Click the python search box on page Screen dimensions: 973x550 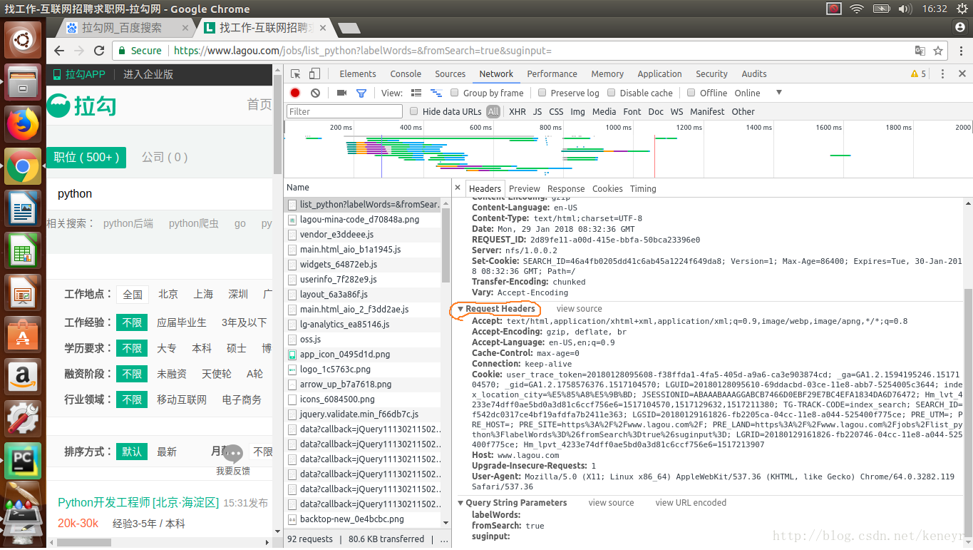tap(160, 194)
